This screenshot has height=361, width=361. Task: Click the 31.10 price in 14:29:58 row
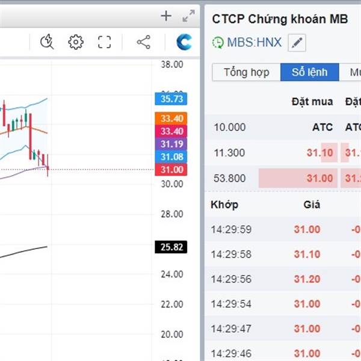[x=307, y=254]
